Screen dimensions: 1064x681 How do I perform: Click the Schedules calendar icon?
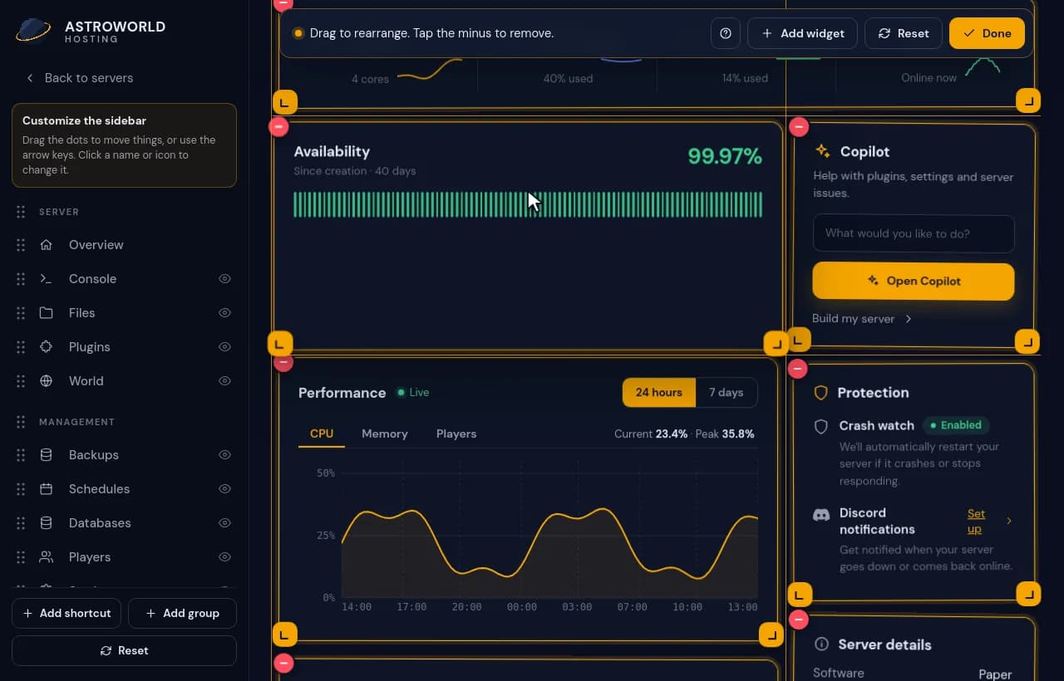click(x=47, y=489)
